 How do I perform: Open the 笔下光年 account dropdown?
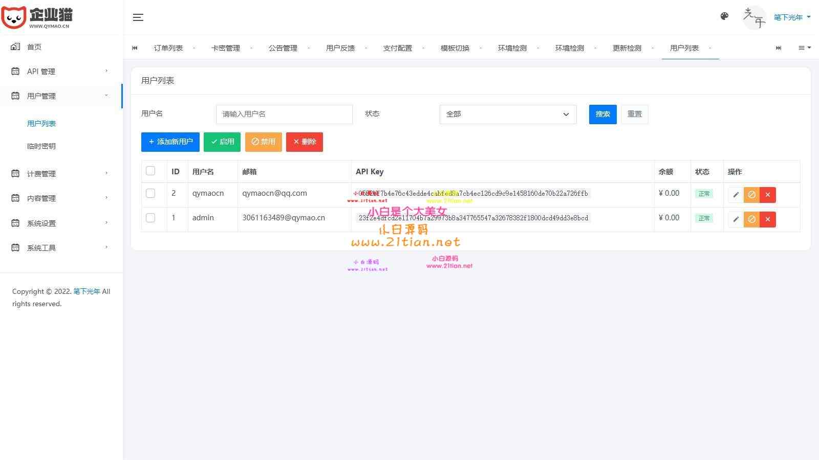click(x=790, y=17)
